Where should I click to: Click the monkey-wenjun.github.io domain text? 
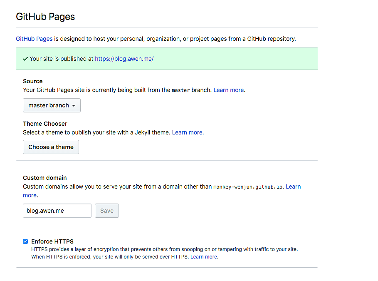[x=248, y=187]
